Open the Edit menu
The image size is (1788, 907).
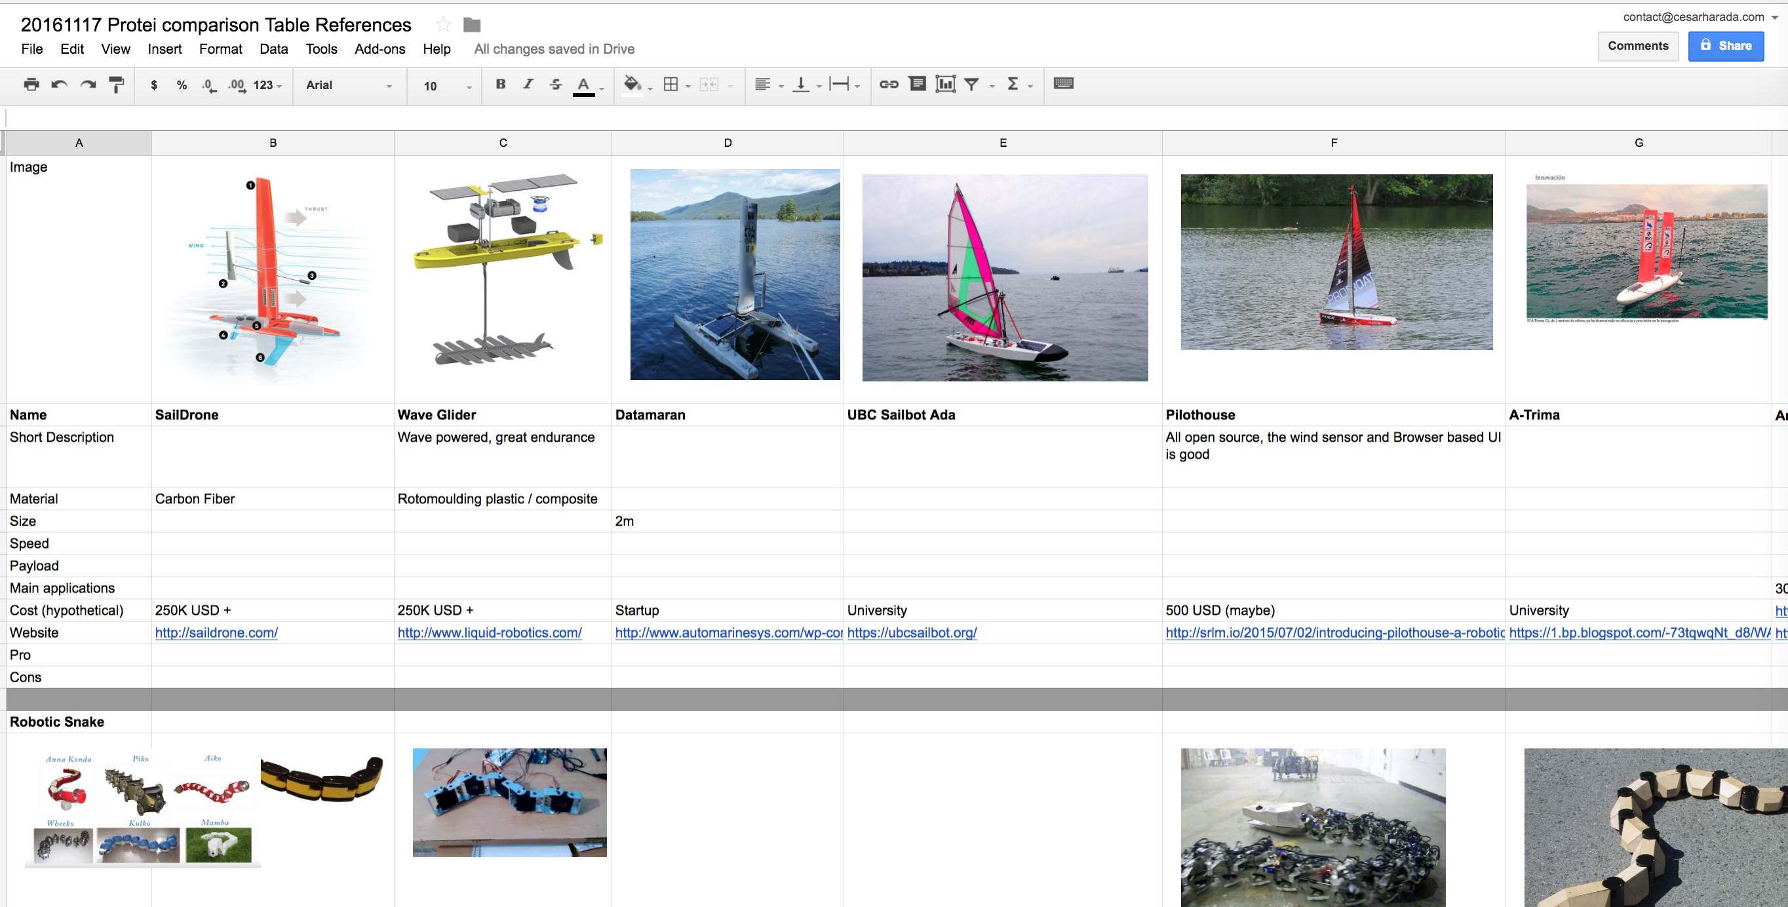click(72, 48)
